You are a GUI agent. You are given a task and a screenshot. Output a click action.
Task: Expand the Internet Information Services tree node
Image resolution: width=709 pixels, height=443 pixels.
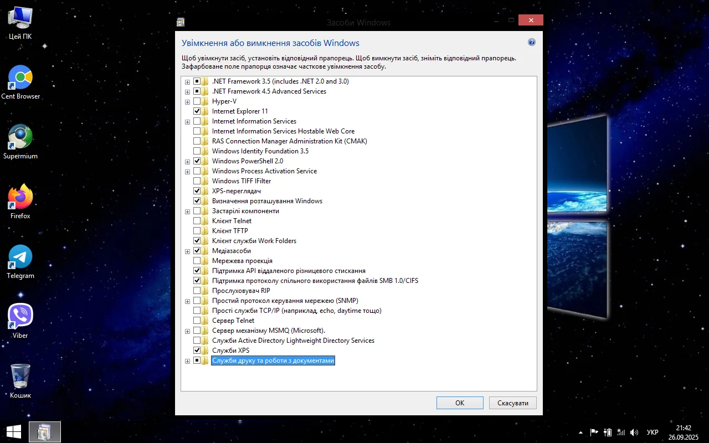[187, 122]
